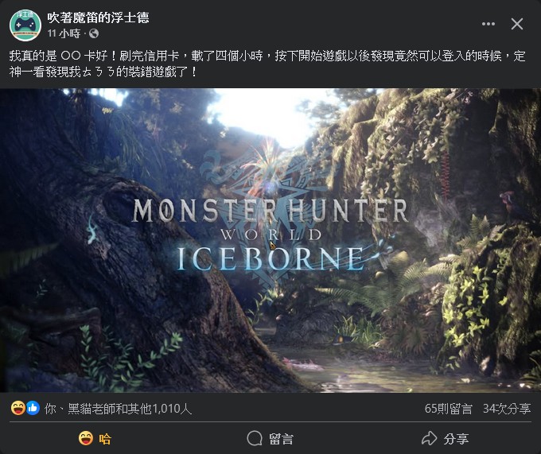
Task: Open the haha reaction emoji in reaction summary
Action: [x=18, y=408]
